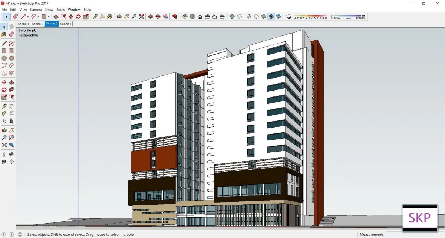
Task: Click the shadow date month slider
Action: point(310,17)
